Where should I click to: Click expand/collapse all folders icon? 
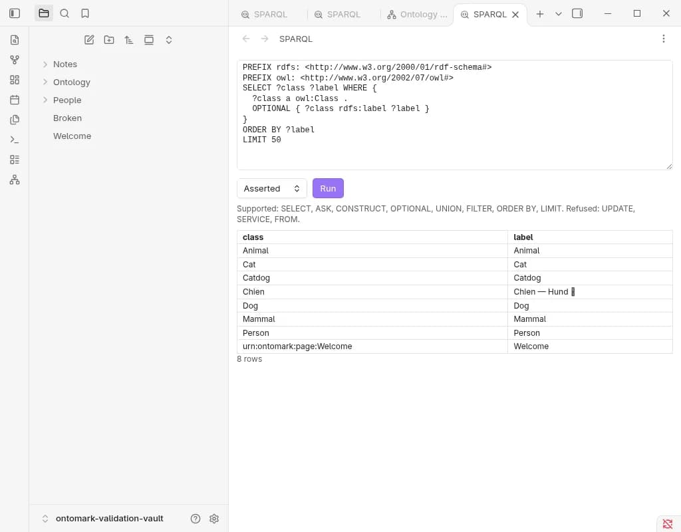pyautogui.click(x=169, y=40)
